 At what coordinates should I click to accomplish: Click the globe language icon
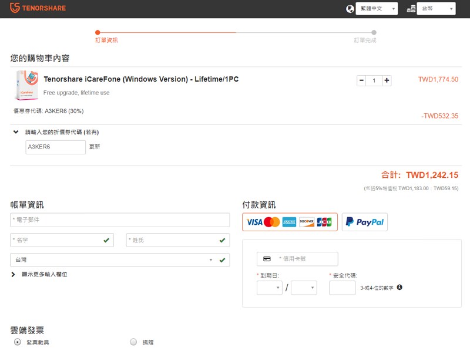pos(350,9)
